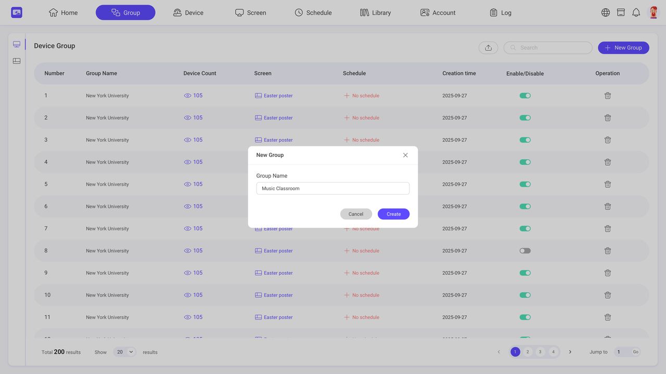666x374 pixels.
Task: Go to page 4
Action: [x=553, y=352]
